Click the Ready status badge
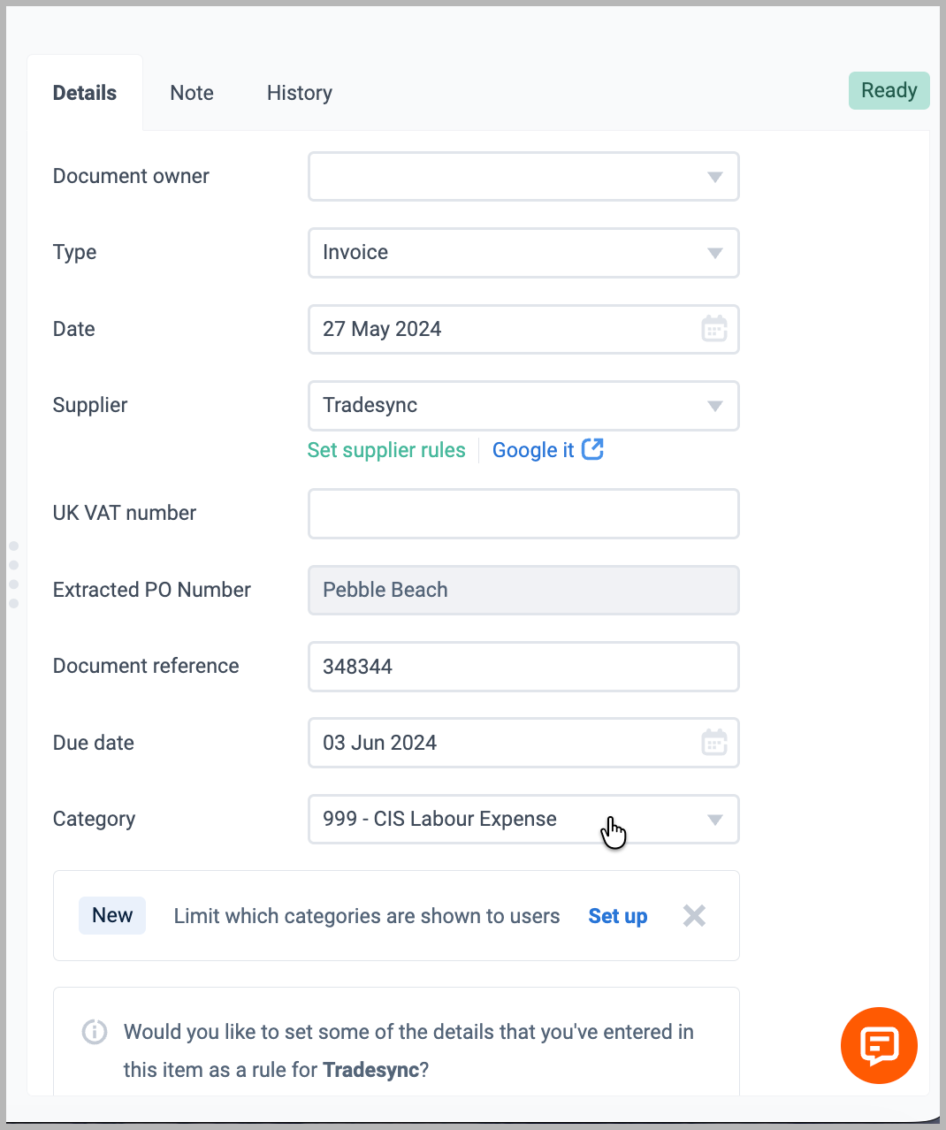The image size is (946, 1130). (889, 90)
